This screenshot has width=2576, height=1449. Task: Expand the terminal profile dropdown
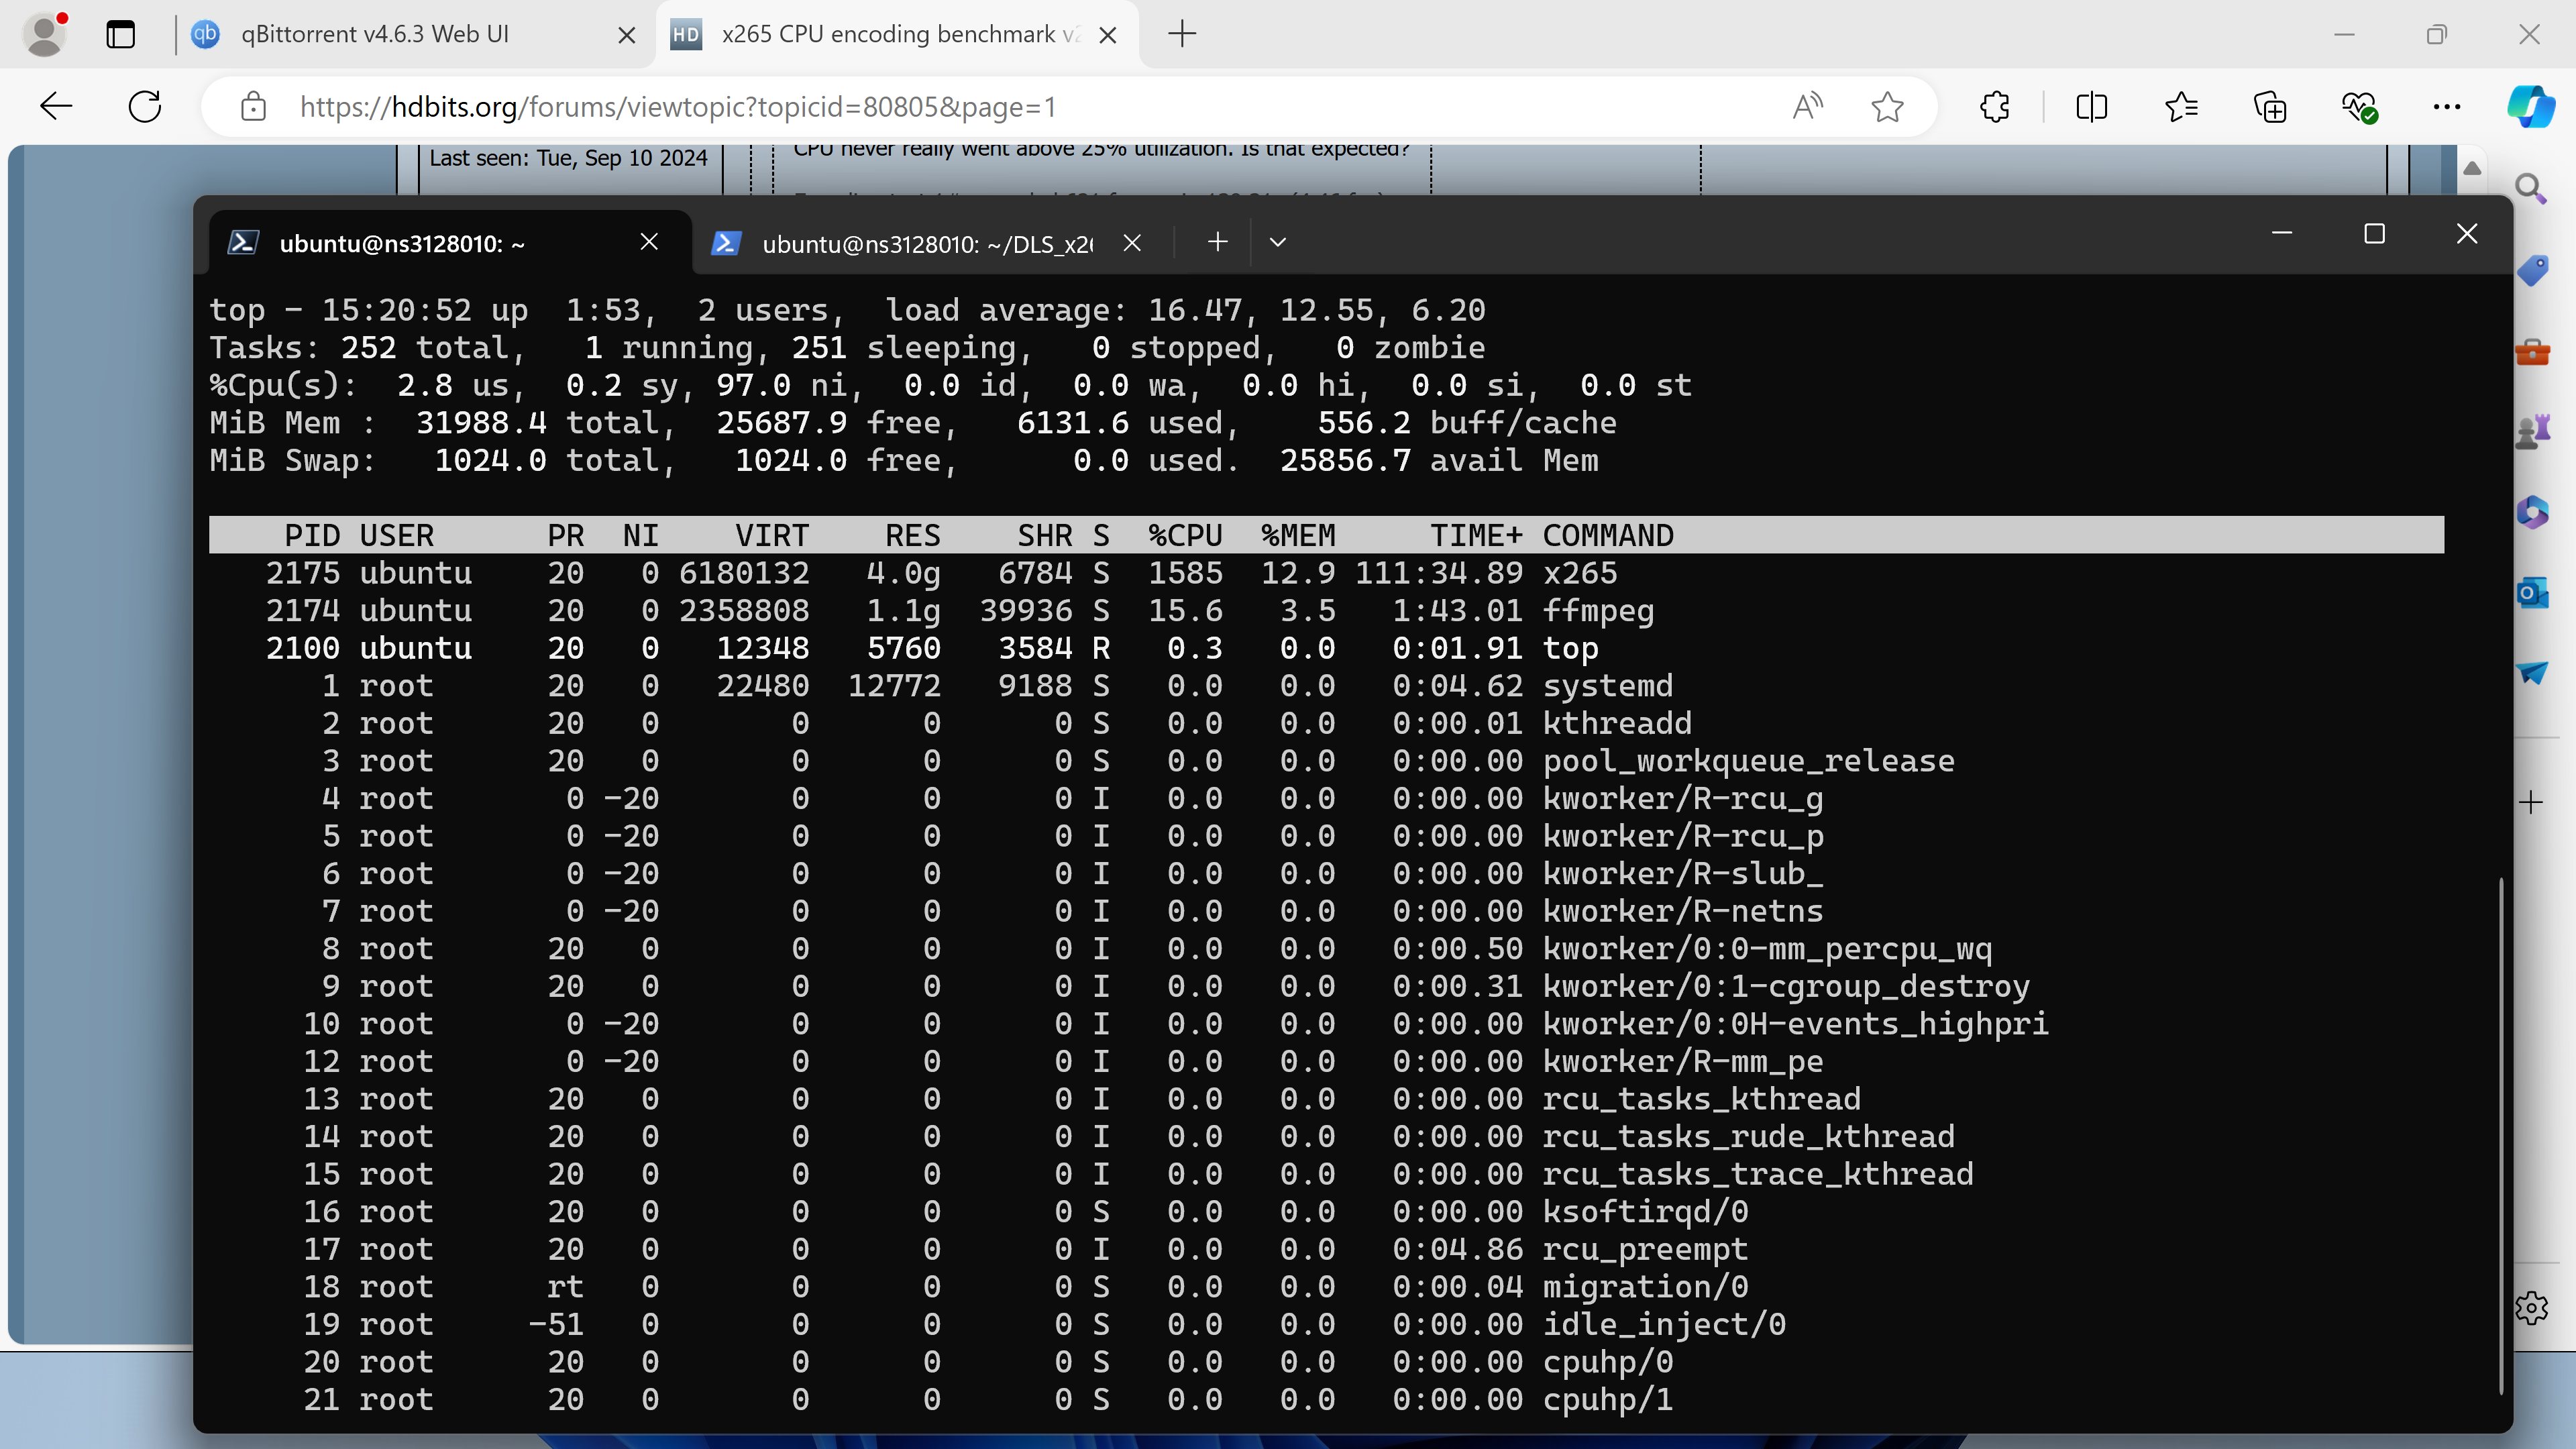pos(1277,242)
